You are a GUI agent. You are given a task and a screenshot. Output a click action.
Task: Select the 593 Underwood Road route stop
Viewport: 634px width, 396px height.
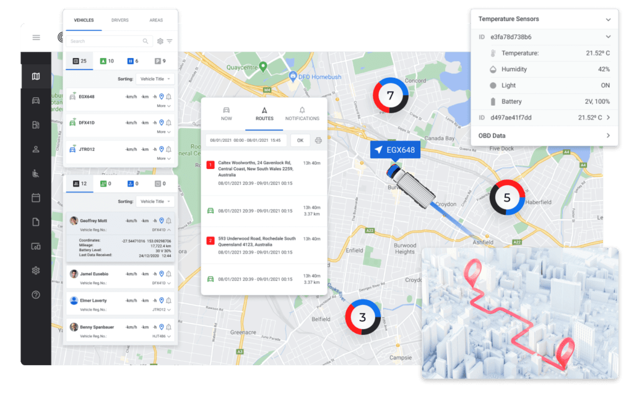coord(264,245)
